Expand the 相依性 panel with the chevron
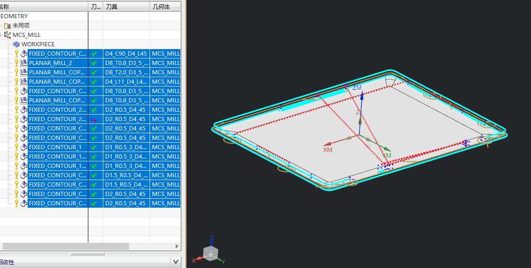This screenshot has width=531, height=268. [x=175, y=262]
